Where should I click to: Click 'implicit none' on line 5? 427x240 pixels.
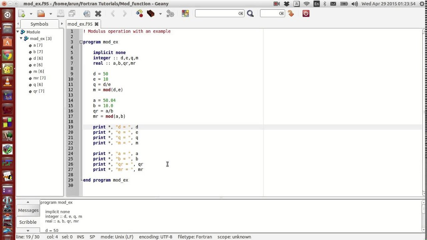coord(109,52)
